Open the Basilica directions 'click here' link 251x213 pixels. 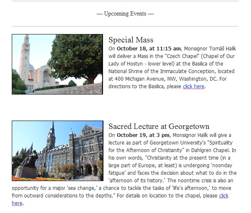(x=193, y=87)
